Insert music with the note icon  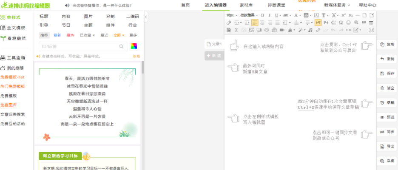[x=310, y=30]
